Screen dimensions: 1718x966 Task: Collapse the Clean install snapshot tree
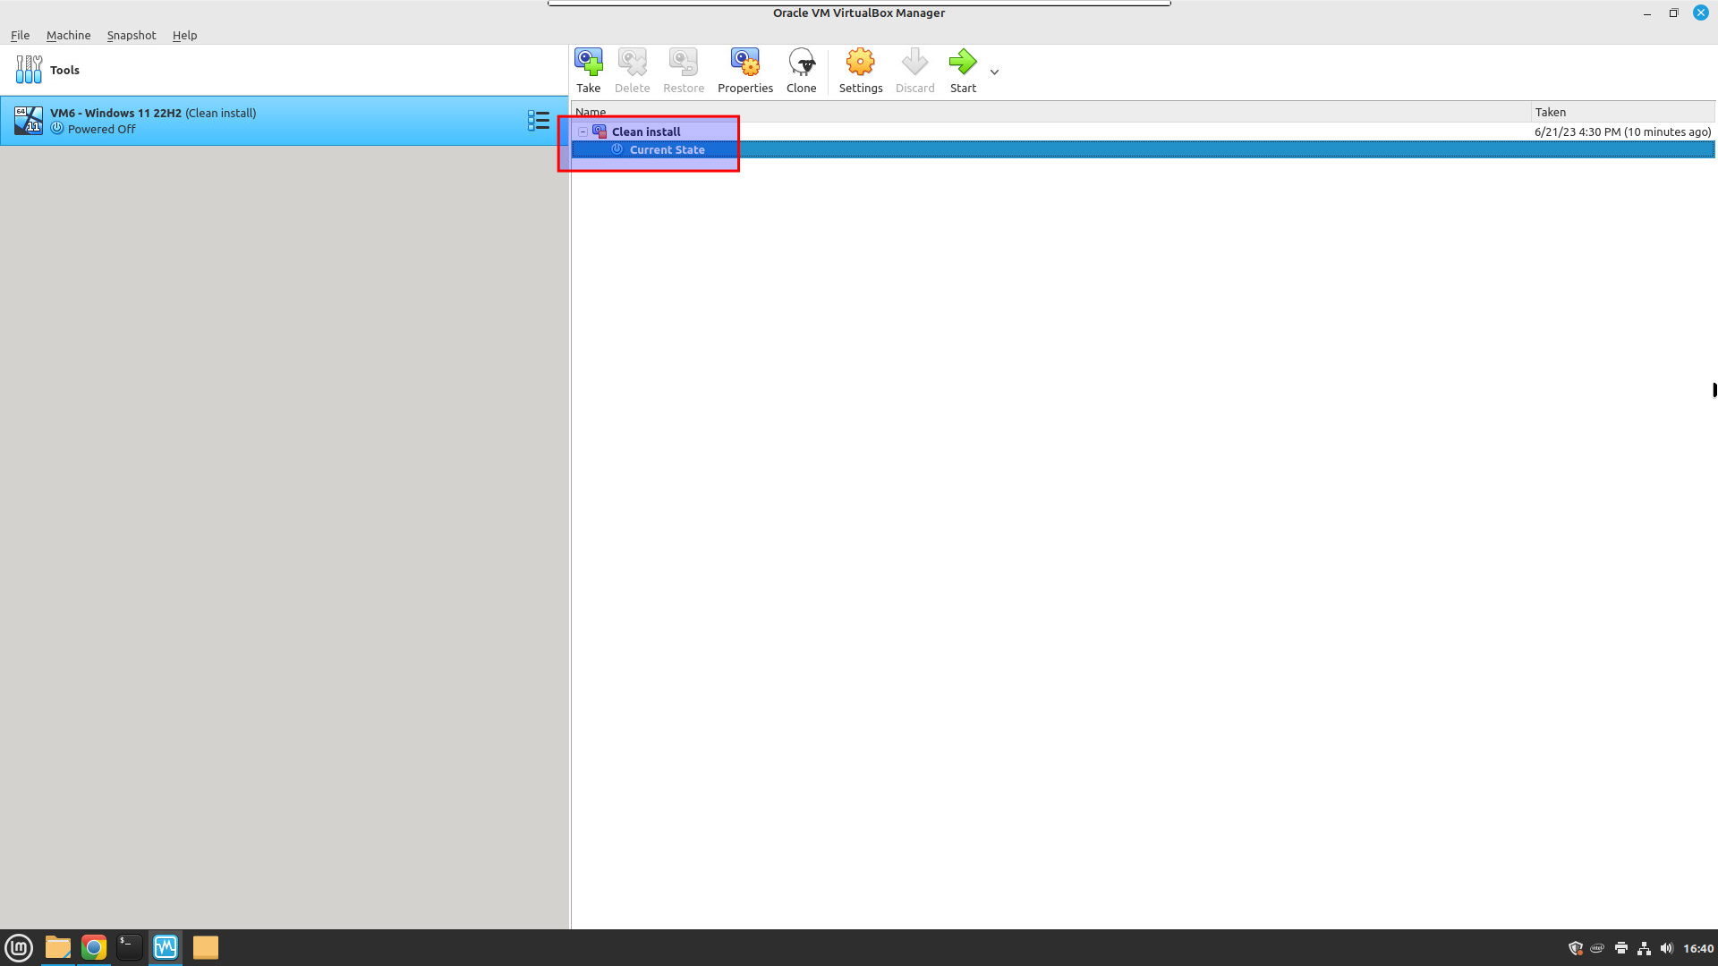coord(583,131)
